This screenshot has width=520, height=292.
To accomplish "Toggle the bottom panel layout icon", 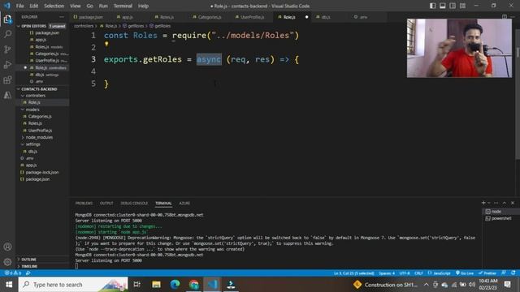I will (442, 6).
